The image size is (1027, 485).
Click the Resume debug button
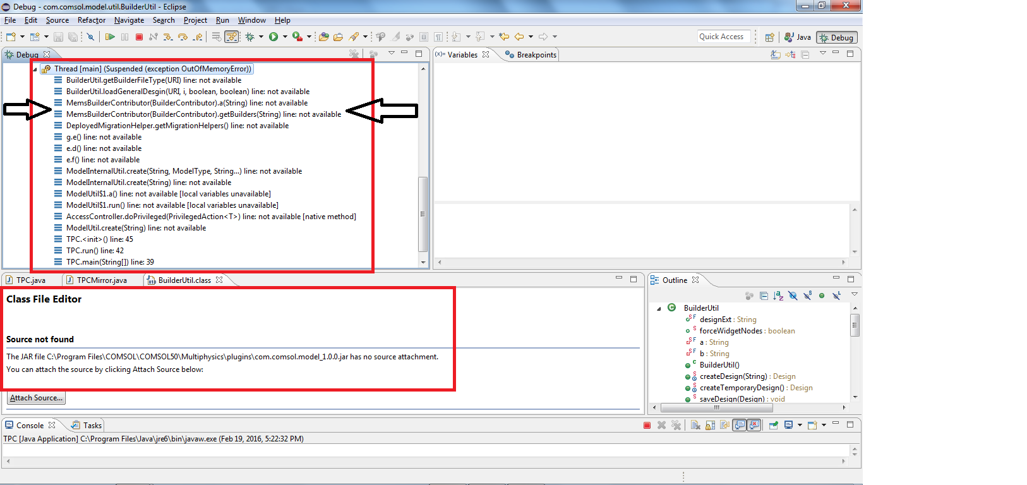[110, 37]
